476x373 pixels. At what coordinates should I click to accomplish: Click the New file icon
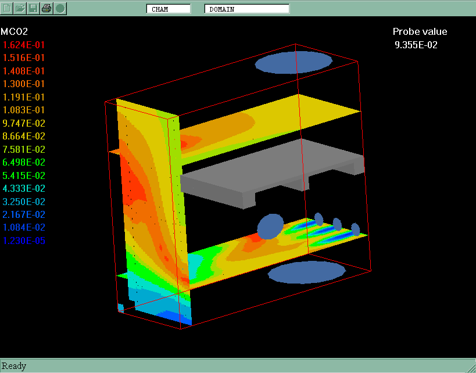pyautogui.click(x=8, y=8)
